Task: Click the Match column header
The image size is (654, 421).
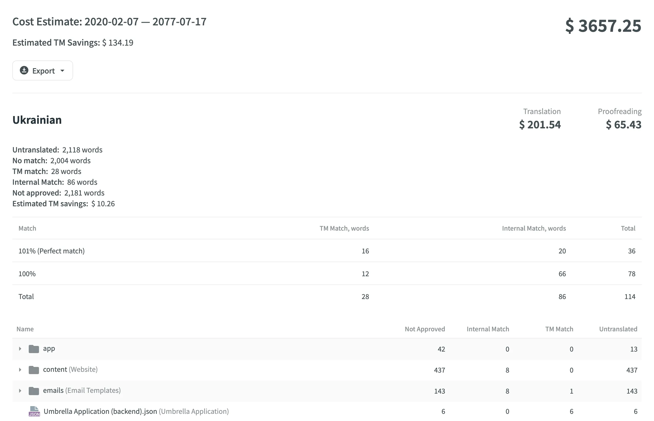Action: click(27, 228)
